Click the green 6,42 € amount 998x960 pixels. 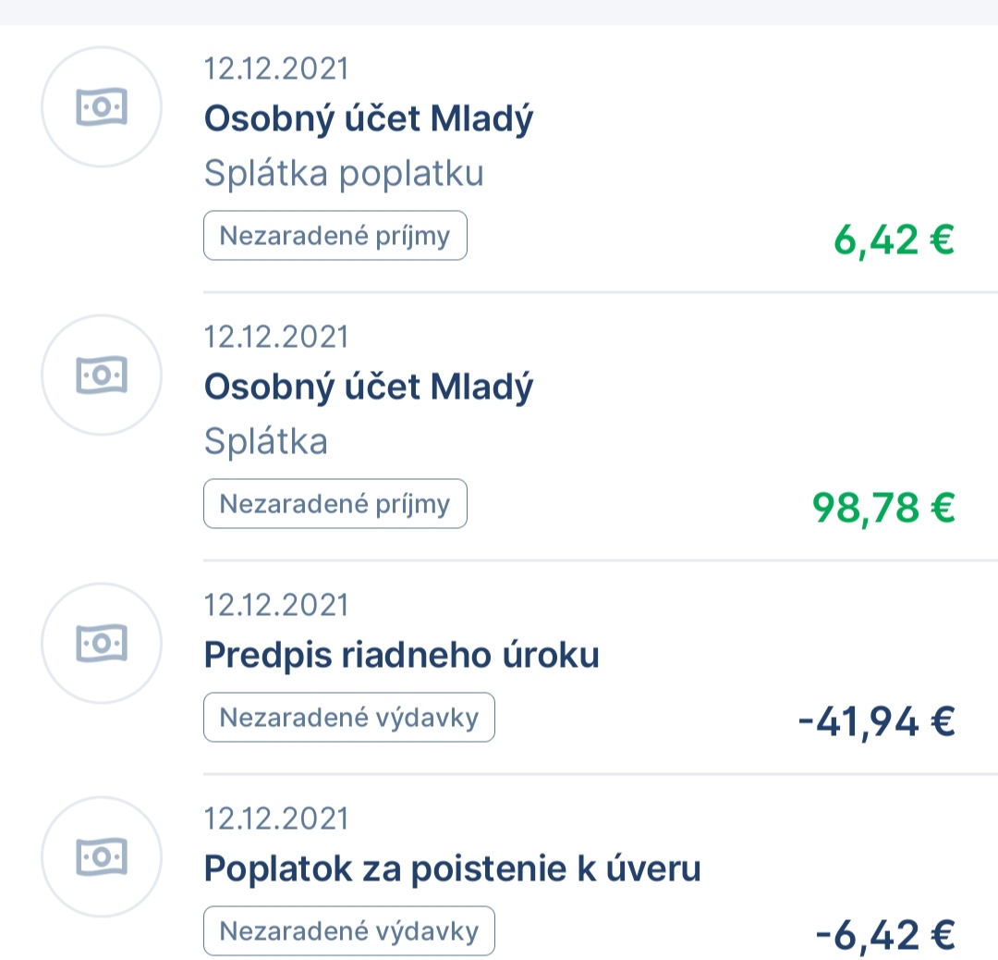(893, 240)
